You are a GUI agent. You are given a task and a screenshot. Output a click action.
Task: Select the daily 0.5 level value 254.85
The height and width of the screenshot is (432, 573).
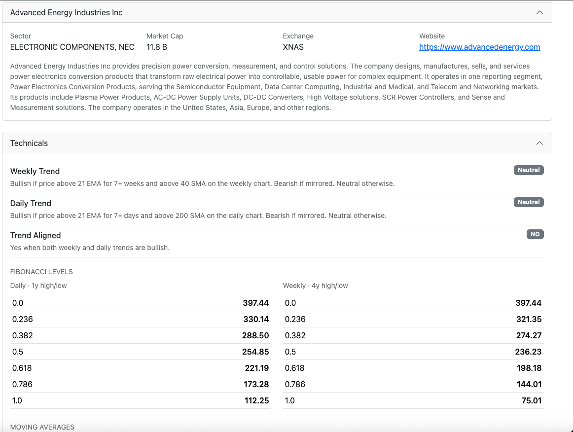tap(255, 352)
